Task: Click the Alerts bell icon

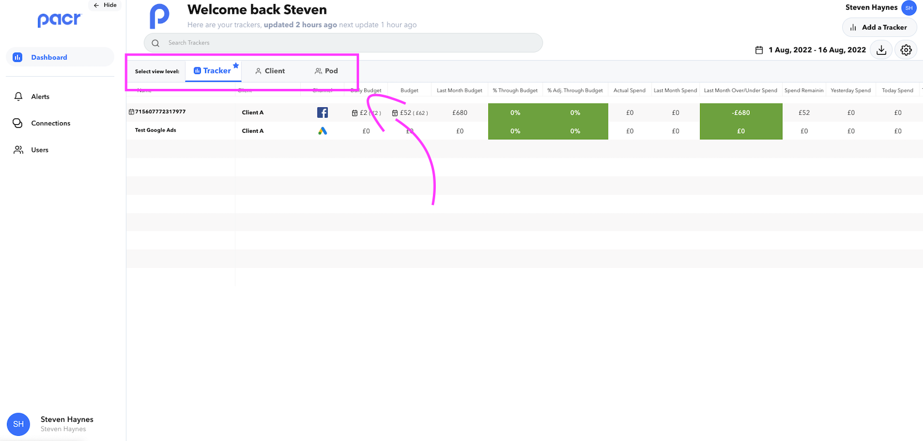Action: coord(18,96)
